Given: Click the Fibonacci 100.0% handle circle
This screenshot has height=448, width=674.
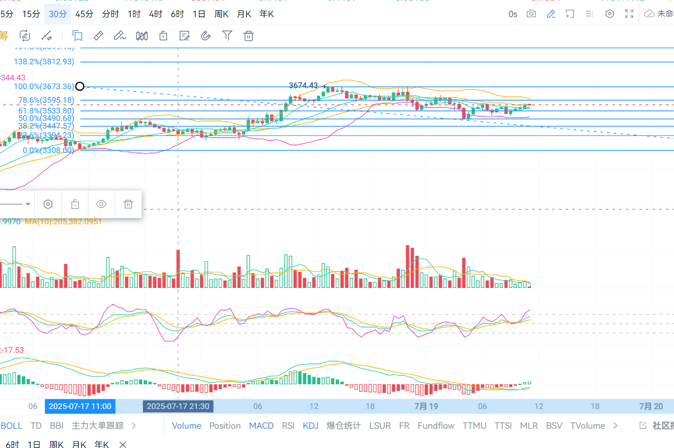Looking at the screenshot, I should click(x=80, y=86).
